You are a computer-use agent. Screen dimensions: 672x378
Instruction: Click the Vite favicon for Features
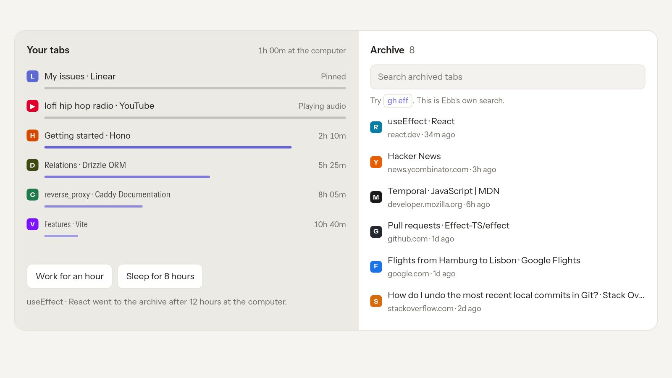coord(32,224)
